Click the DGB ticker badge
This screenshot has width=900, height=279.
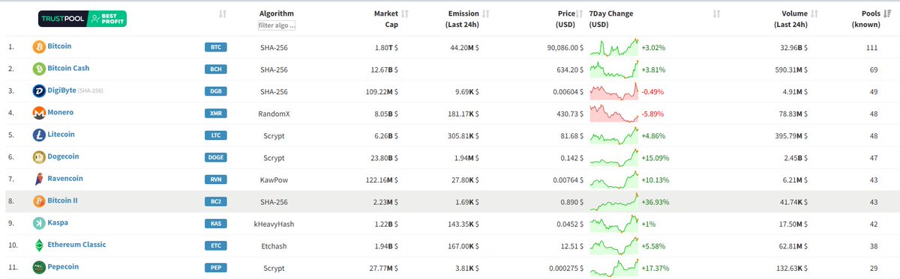215,91
